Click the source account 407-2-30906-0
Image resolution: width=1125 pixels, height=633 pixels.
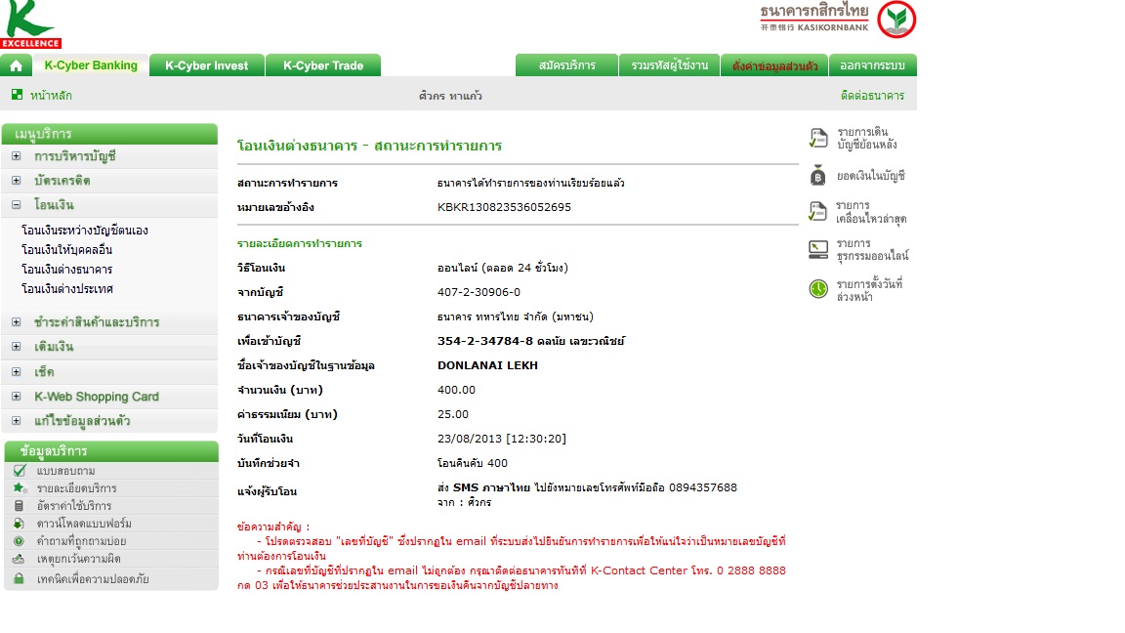[x=479, y=292]
